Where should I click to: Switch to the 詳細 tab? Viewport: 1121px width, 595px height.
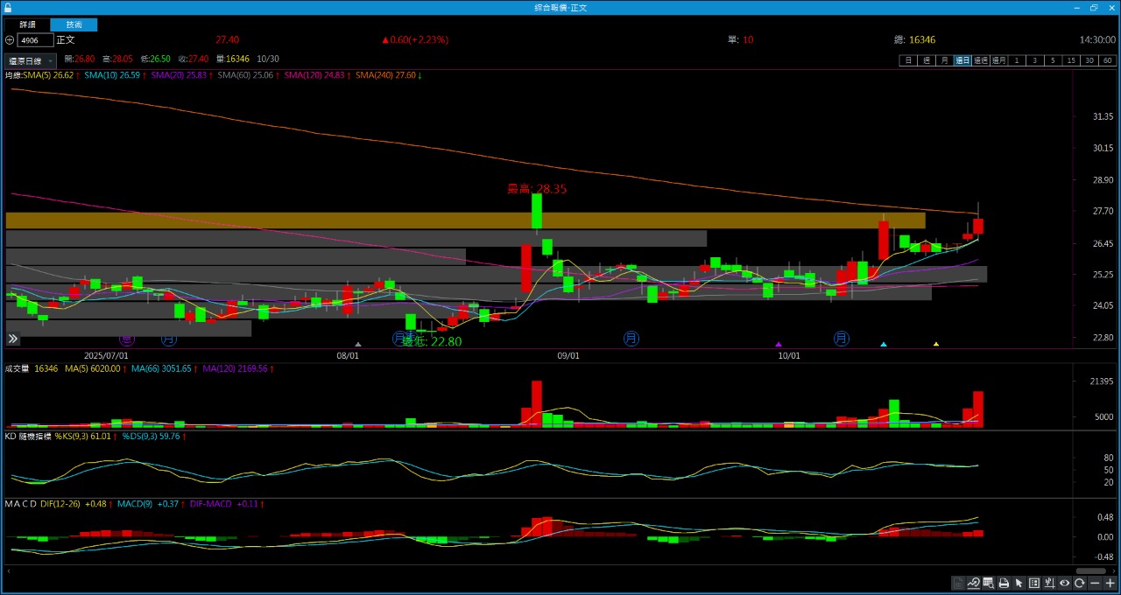[x=28, y=24]
